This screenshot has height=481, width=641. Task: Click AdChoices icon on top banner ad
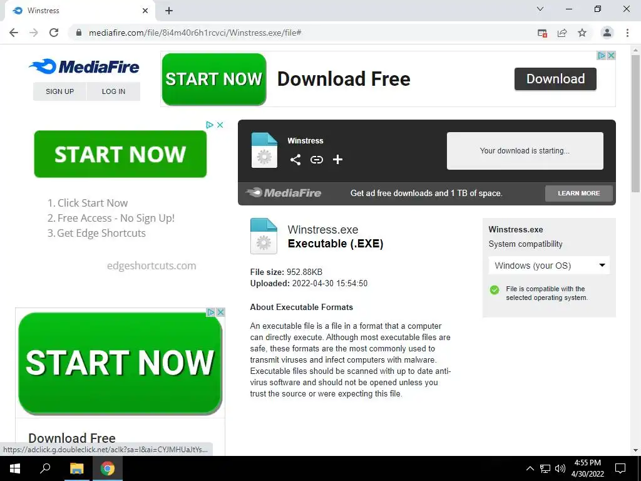(x=602, y=55)
